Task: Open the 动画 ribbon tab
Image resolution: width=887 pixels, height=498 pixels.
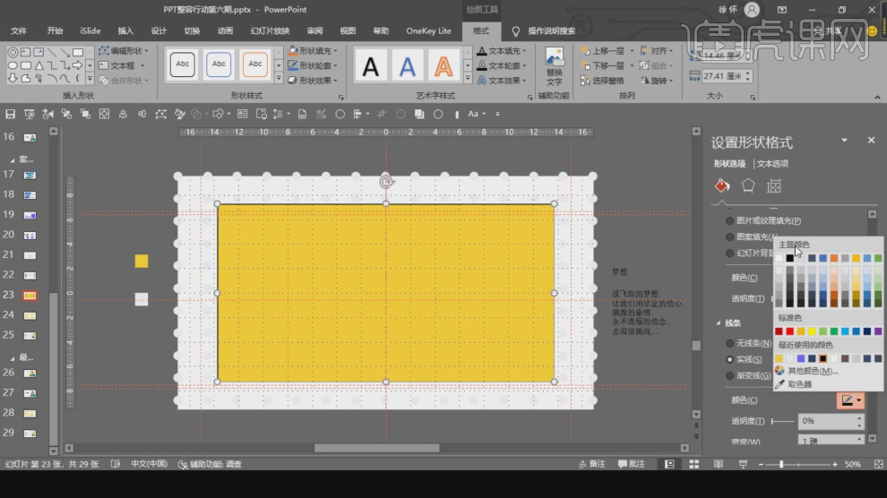Action: [225, 30]
